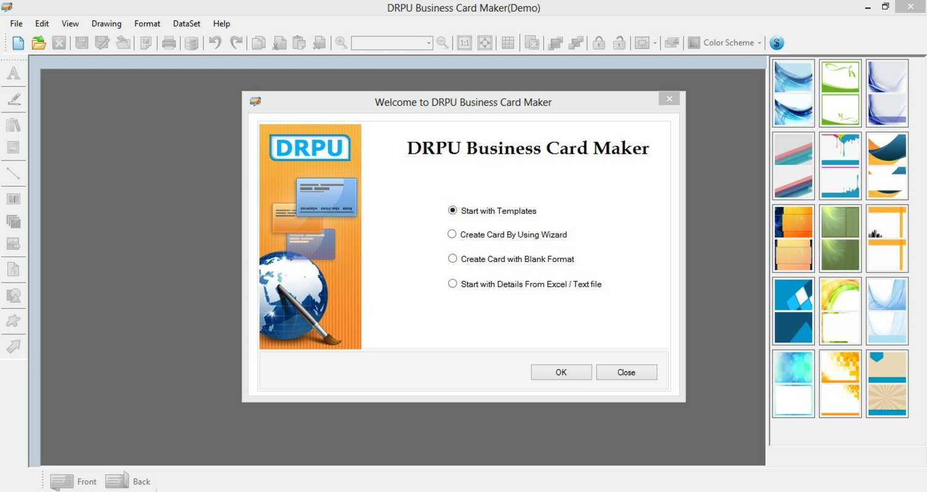Pick the beige sunburst template
The image size is (927, 492).
887,384
